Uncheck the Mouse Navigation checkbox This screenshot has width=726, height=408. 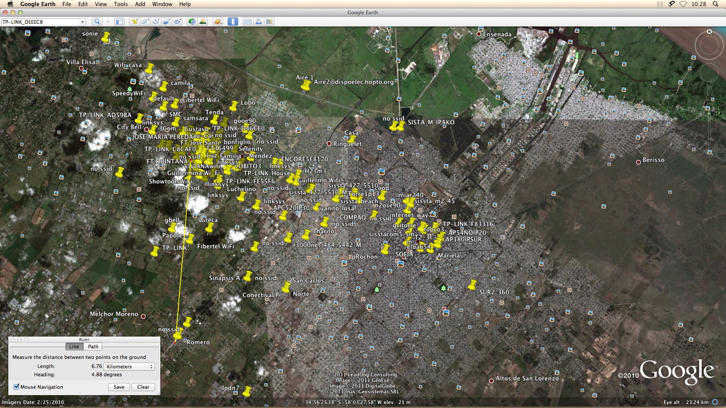pos(16,386)
